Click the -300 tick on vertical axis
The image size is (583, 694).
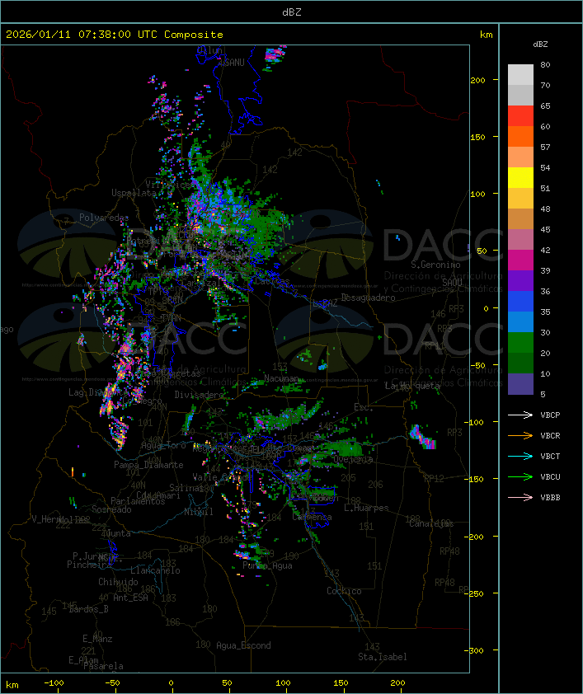tap(474, 650)
